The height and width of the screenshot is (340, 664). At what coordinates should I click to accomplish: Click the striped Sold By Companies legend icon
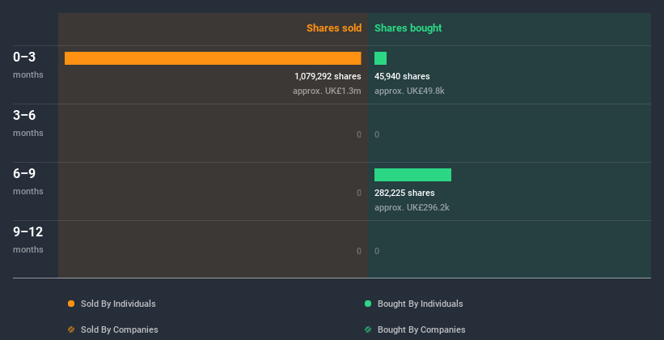point(71,329)
